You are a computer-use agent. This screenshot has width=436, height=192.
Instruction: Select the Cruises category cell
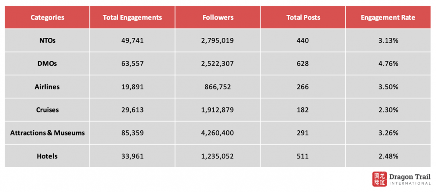click(48, 110)
